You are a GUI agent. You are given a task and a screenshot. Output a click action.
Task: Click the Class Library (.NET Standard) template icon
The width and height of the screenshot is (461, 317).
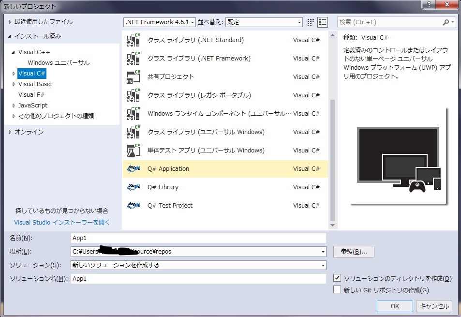tap(134, 40)
